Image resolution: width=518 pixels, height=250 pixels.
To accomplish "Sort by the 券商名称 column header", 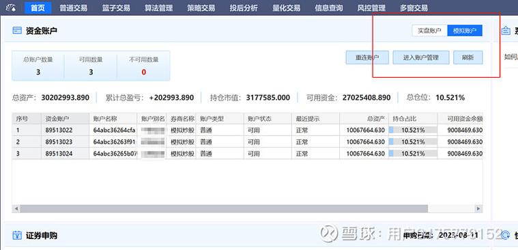I will 181,118.
